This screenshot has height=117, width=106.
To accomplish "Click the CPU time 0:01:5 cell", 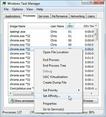I will pos(89,58).
